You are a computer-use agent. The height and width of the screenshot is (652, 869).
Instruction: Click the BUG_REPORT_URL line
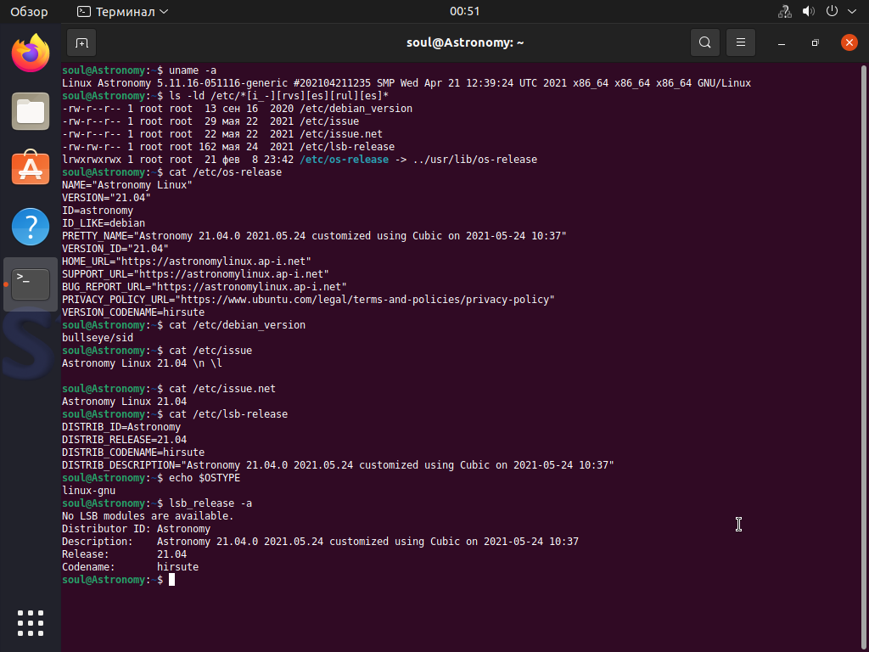(204, 287)
